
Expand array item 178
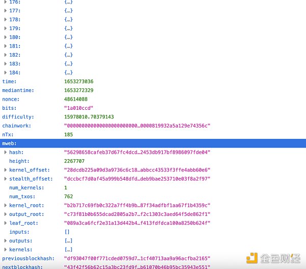(6, 19)
